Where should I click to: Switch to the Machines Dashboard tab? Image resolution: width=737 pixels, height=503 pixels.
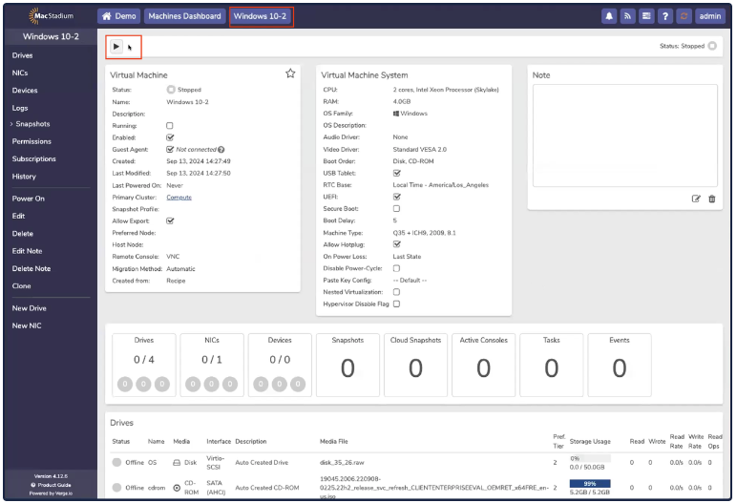[x=186, y=16]
